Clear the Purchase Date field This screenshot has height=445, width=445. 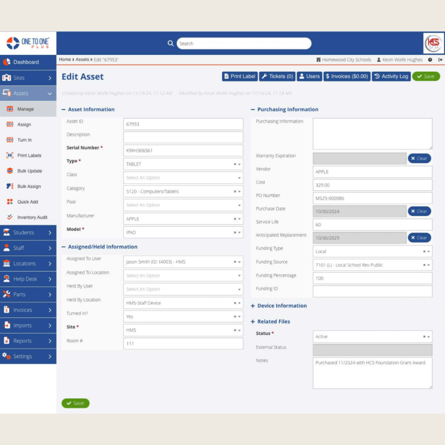point(419,211)
